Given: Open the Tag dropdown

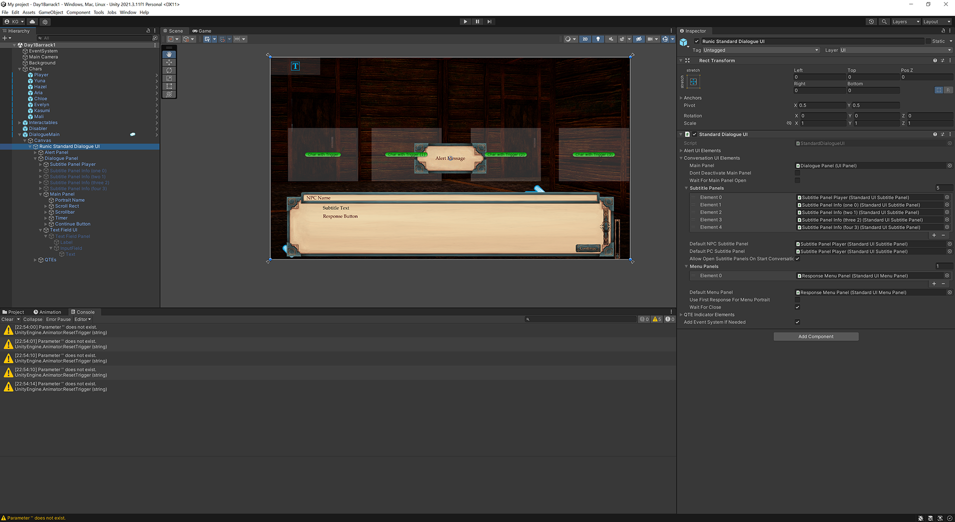Looking at the screenshot, I should (x=761, y=50).
